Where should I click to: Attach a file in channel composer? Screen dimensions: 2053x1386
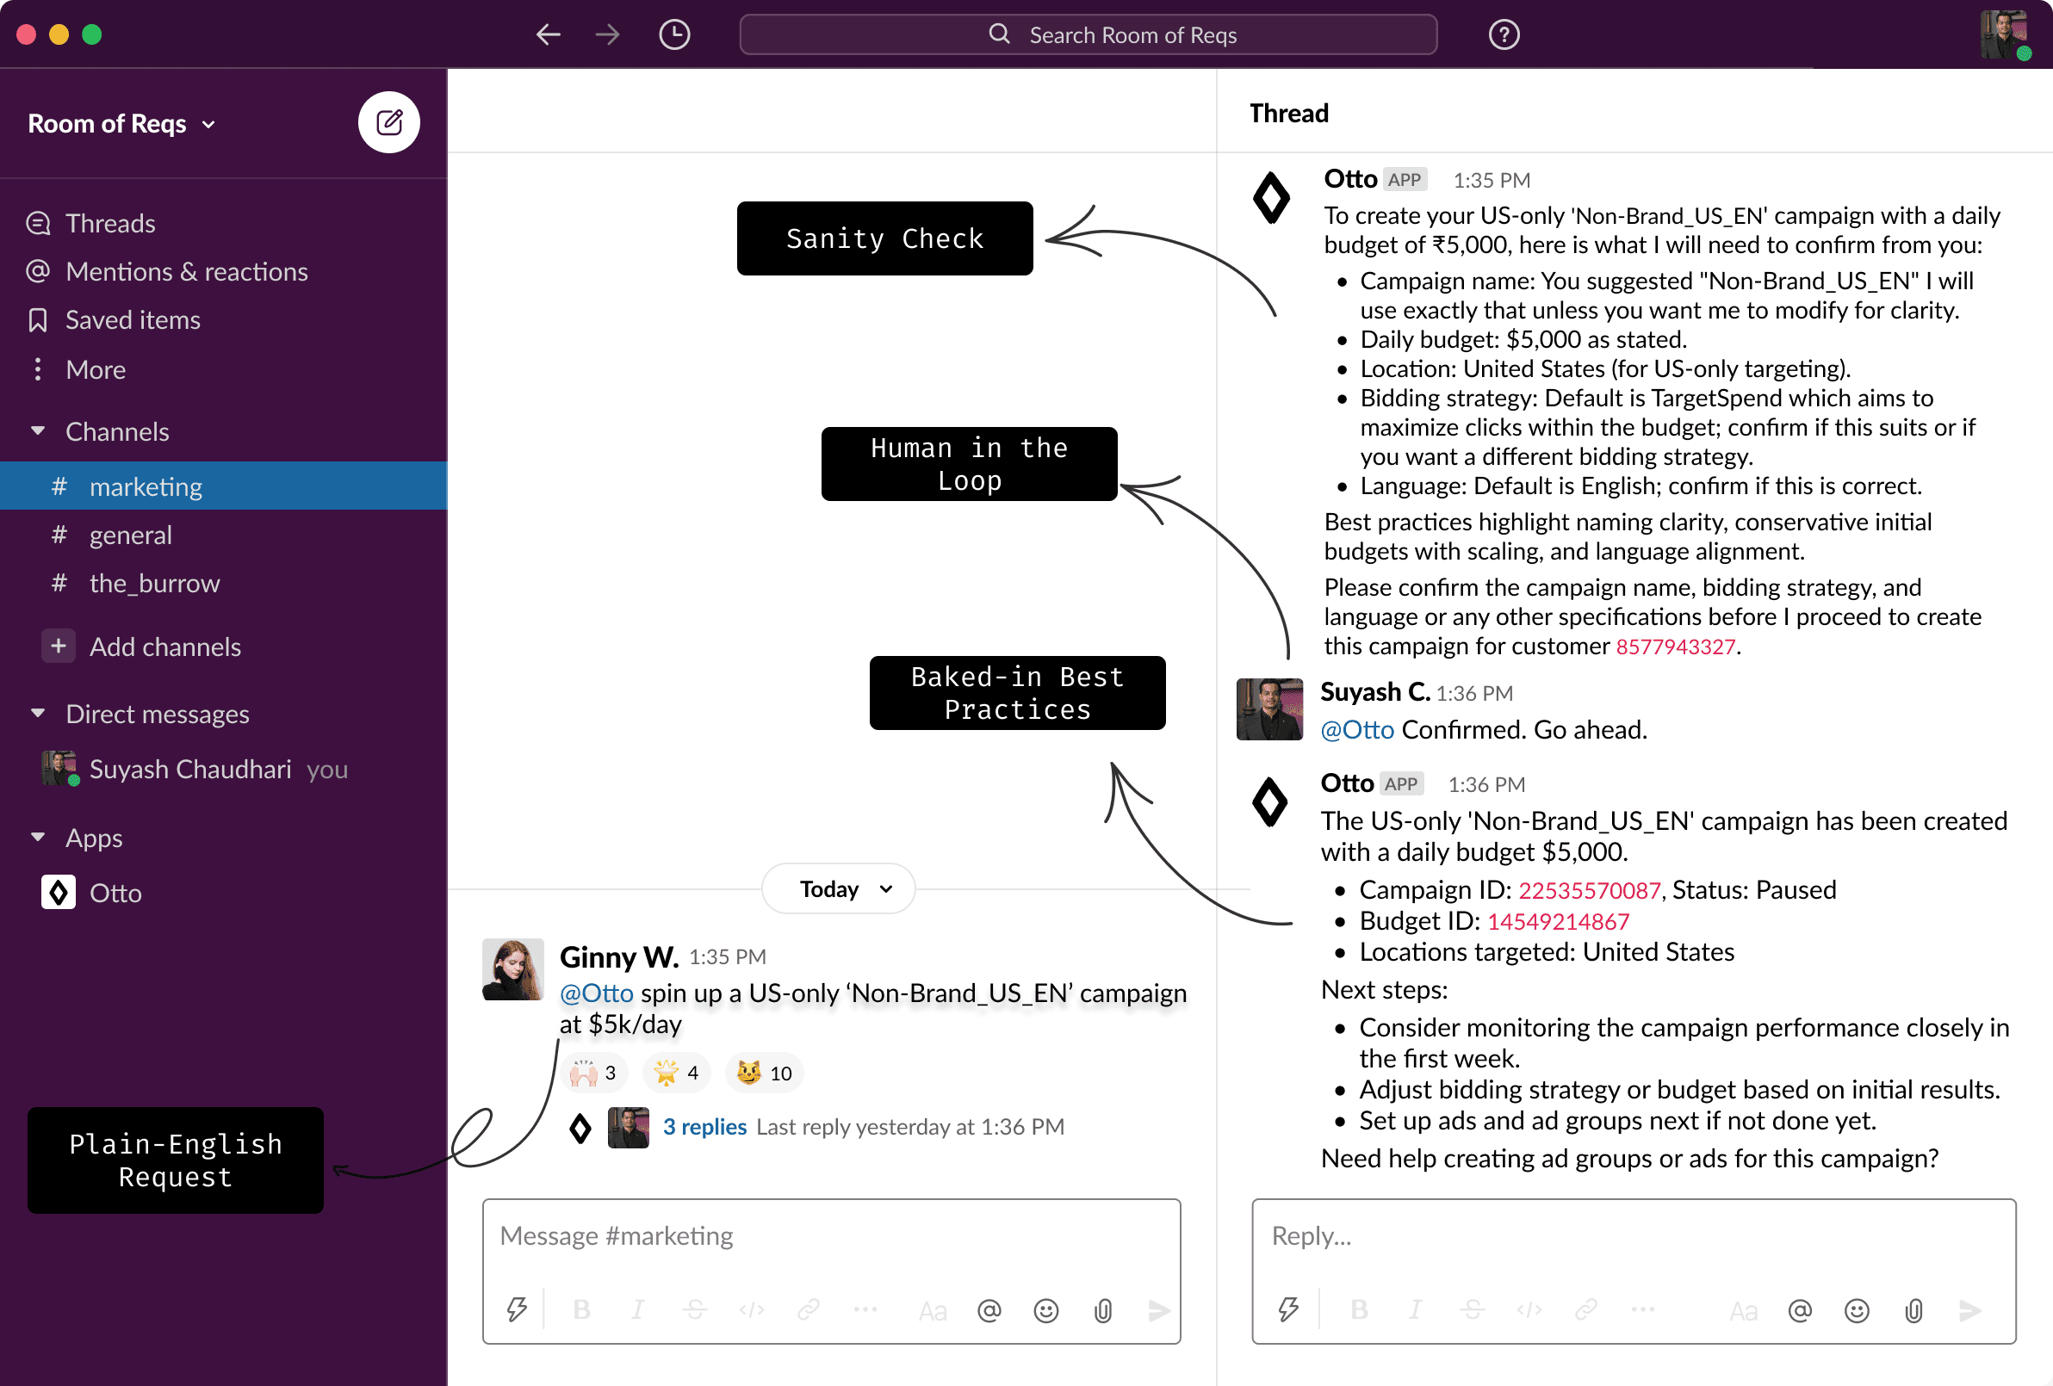pos(1102,1310)
